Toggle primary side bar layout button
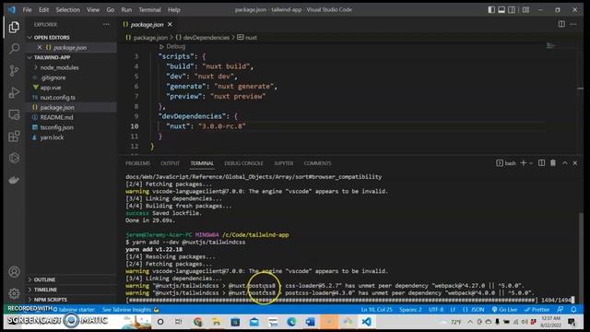Image resolution: width=590 pixels, height=332 pixels. tap(491, 10)
